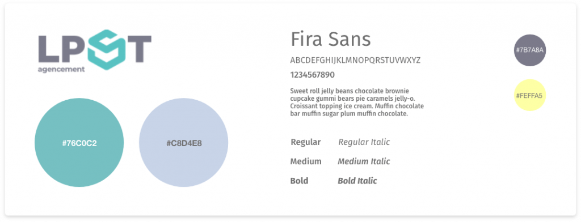Viewport: 581px width, 222px height.
Task: Click the agencement text under logo
Action: point(61,69)
